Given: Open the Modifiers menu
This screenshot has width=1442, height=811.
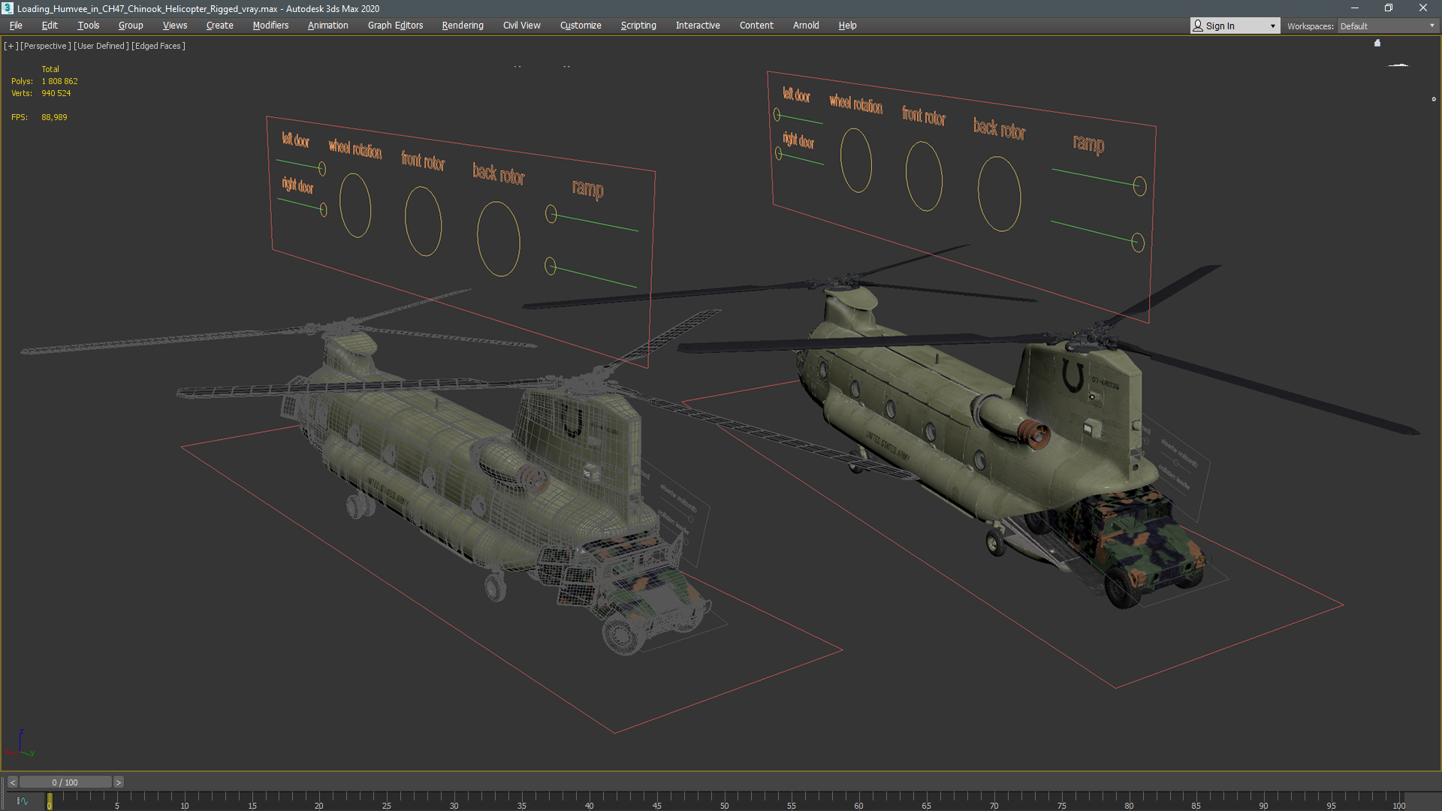Looking at the screenshot, I should click(270, 26).
